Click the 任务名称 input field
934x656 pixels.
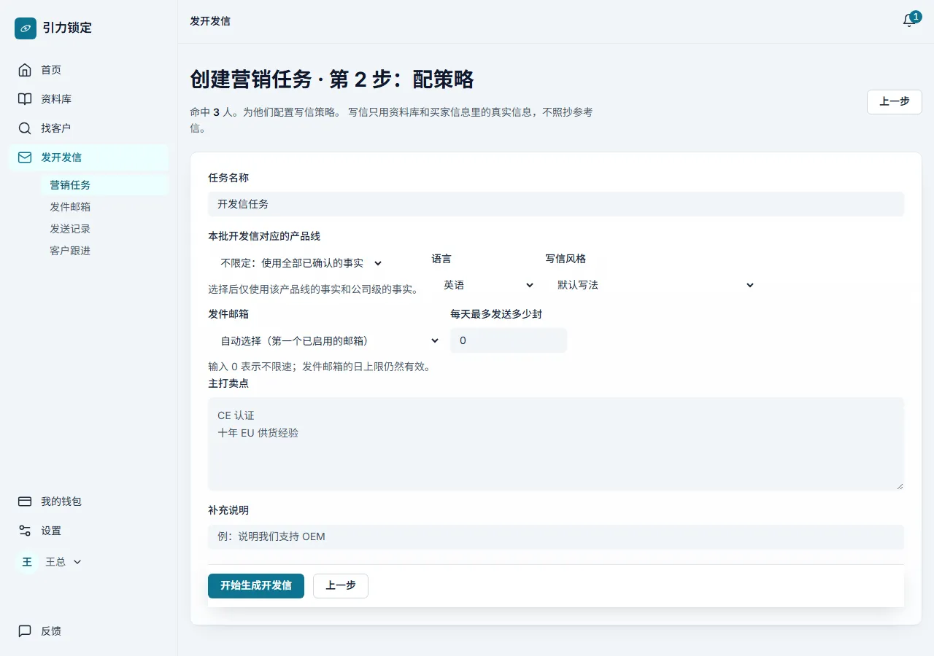[x=556, y=204]
